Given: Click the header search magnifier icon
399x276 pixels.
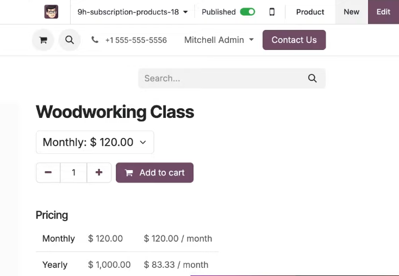Looking at the screenshot, I should [70, 40].
